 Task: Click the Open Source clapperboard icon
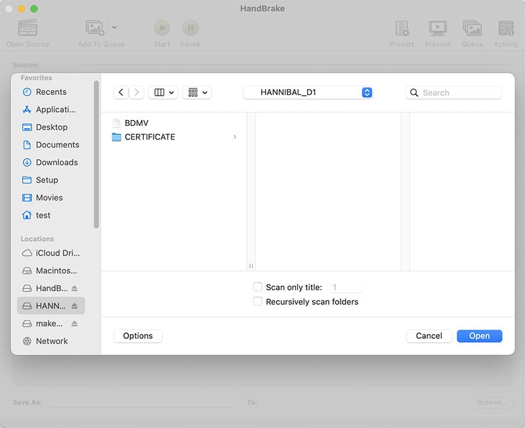[28, 28]
